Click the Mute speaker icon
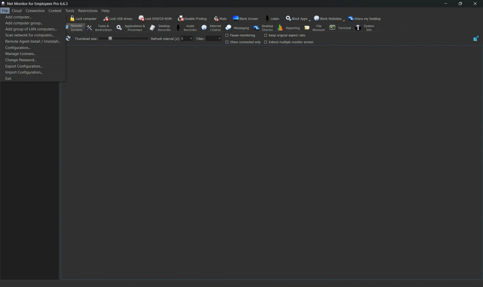The image size is (483, 287). [216, 18]
